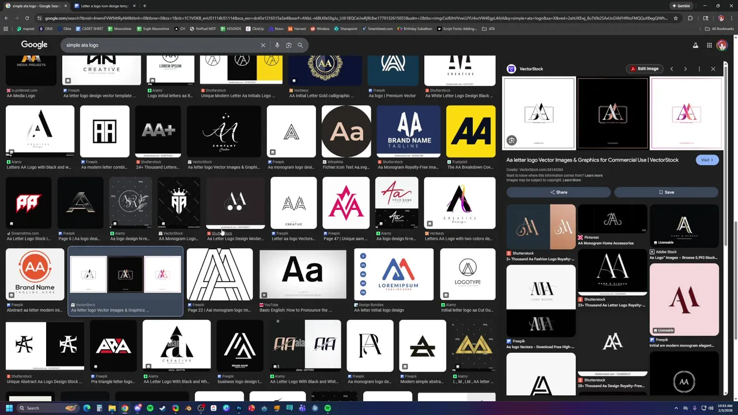This screenshot has height=415, width=738.
Task: Open the Birthday Subathon bookmark
Action: 415,29
